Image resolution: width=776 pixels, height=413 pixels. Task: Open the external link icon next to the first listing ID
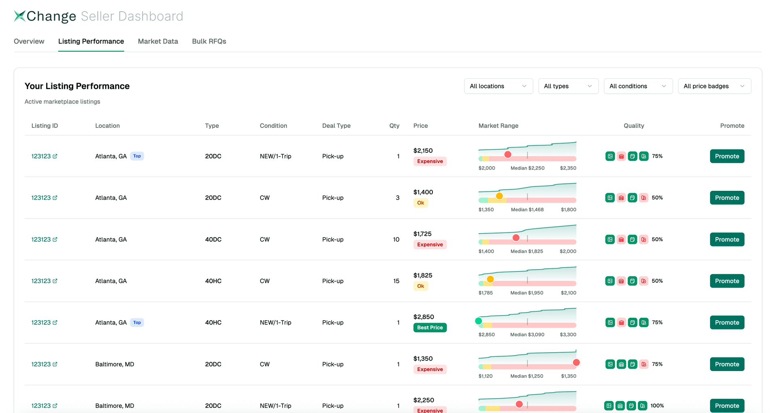[55, 156]
